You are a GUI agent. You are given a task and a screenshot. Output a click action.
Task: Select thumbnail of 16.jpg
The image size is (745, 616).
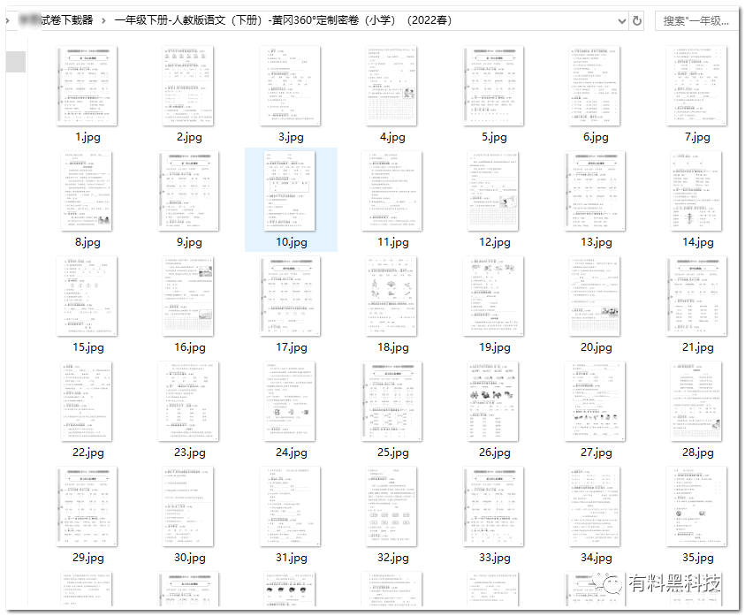pyautogui.click(x=188, y=296)
